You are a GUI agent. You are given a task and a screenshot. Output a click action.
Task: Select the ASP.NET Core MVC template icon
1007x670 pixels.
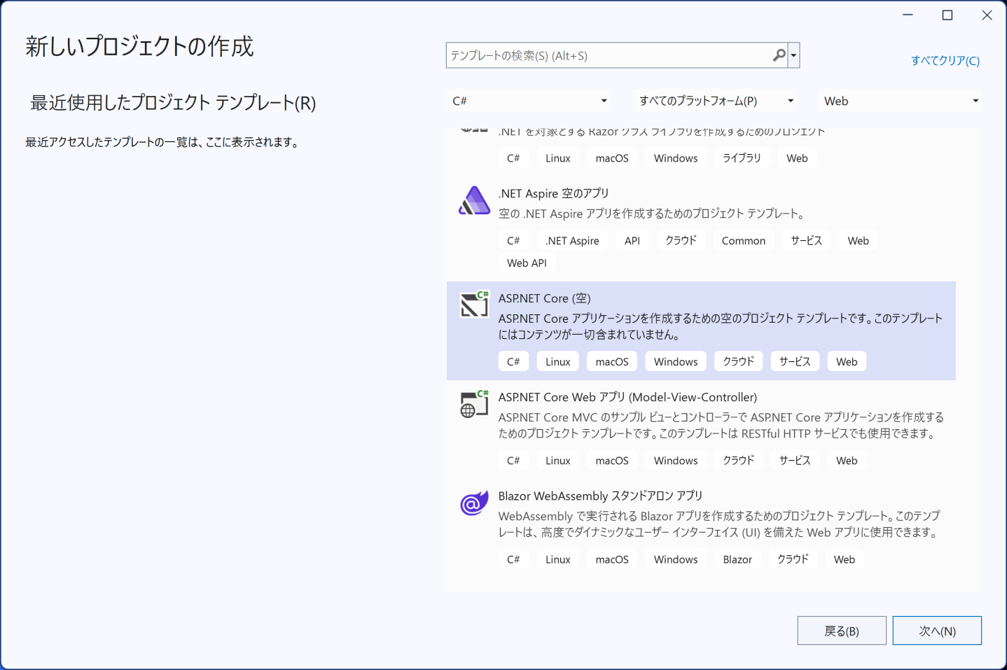click(x=474, y=404)
